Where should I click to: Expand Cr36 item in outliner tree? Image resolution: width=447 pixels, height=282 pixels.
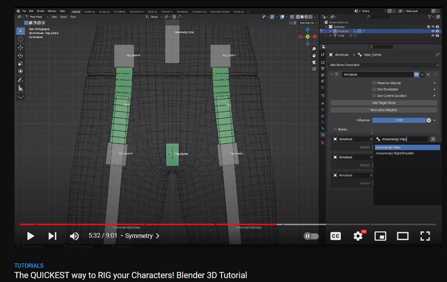pyautogui.click(x=331, y=35)
